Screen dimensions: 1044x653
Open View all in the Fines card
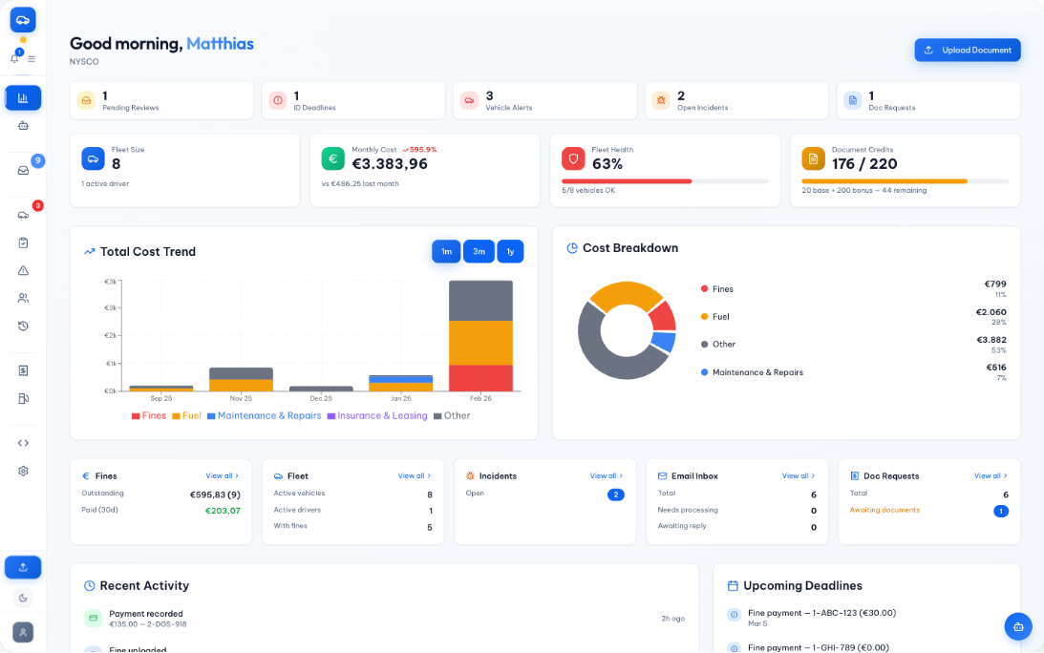[222, 475]
